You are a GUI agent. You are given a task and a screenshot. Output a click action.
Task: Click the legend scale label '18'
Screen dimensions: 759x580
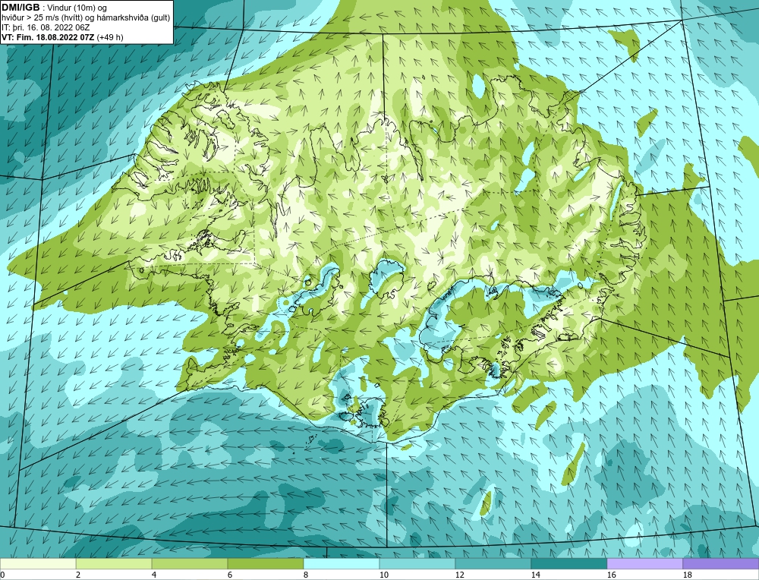[x=687, y=575]
